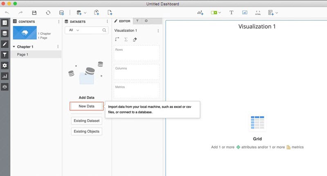Image resolution: width=327 pixels, height=176 pixels.
Task: Open the All datasets filter dropdown
Action: pos(74,30)
